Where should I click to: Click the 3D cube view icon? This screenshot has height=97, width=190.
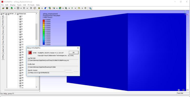click(x=35, y=8)
